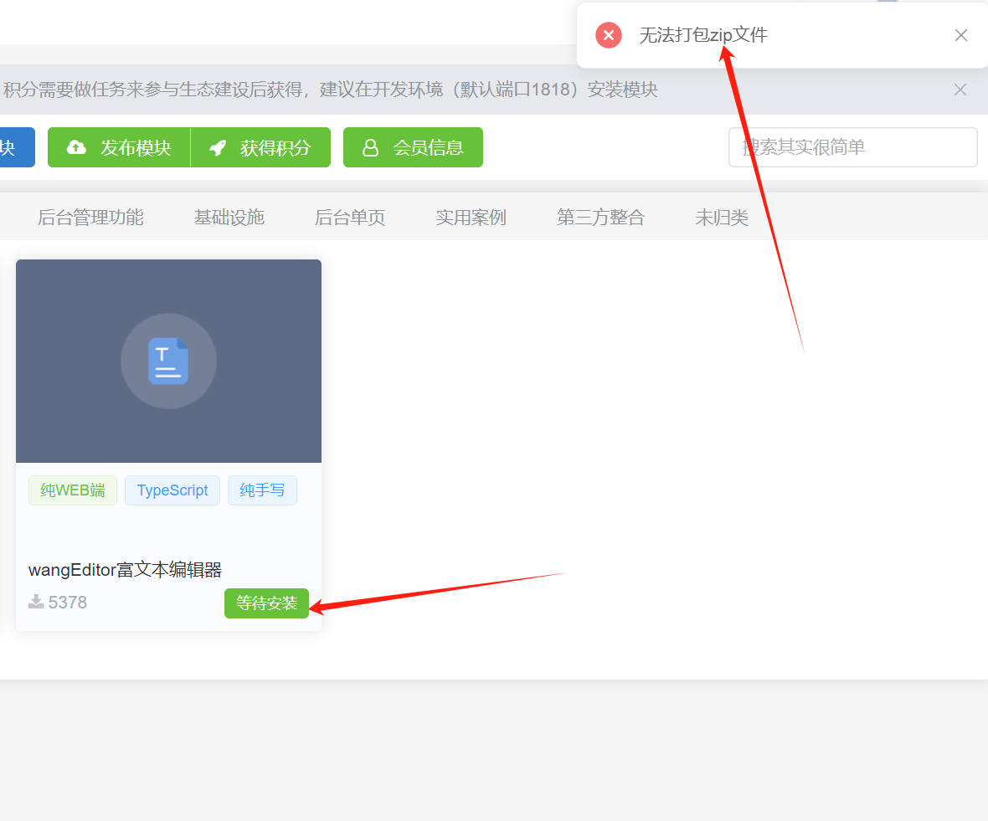The height and width of the screenshot is (821, 988).
Task: Click the cloud upload icon on 发布模块
Action: 76,147
